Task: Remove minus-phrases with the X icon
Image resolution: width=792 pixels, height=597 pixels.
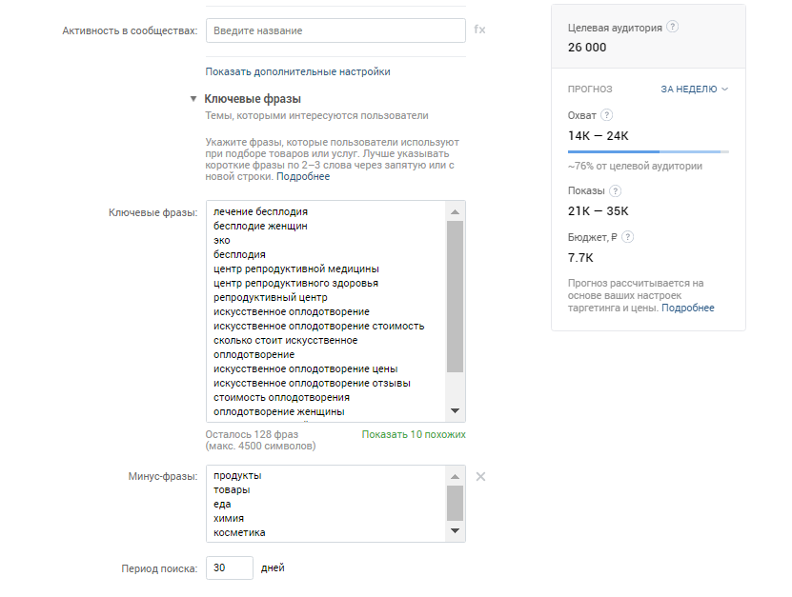Action: [x=480, y=476]
